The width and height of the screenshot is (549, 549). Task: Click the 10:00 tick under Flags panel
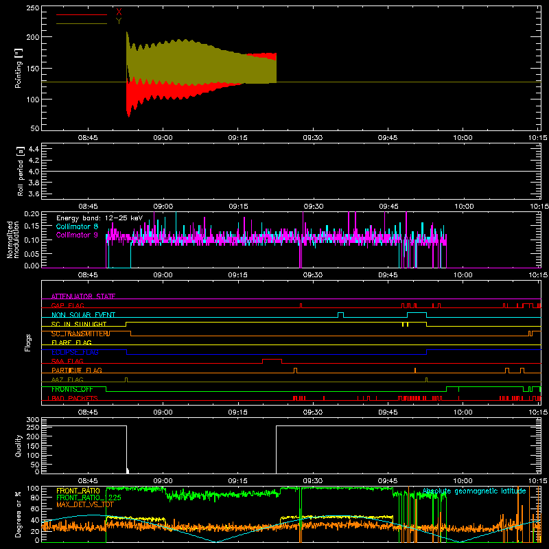click(x=463, y=412)
